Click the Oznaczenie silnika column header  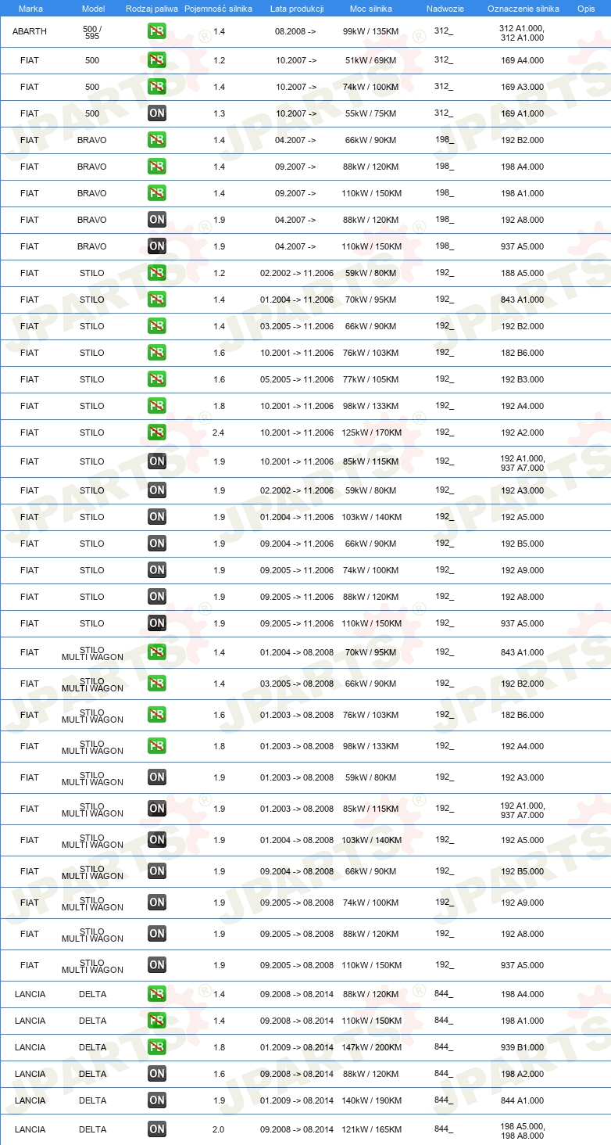523,9
